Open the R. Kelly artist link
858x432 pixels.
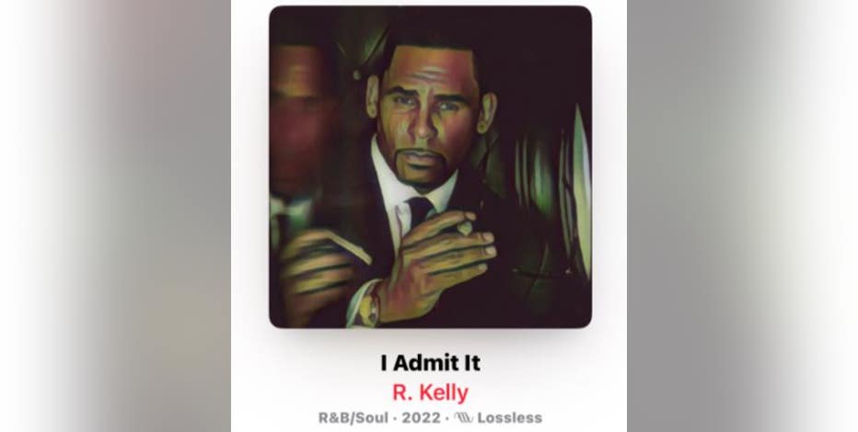pos(430,392)
